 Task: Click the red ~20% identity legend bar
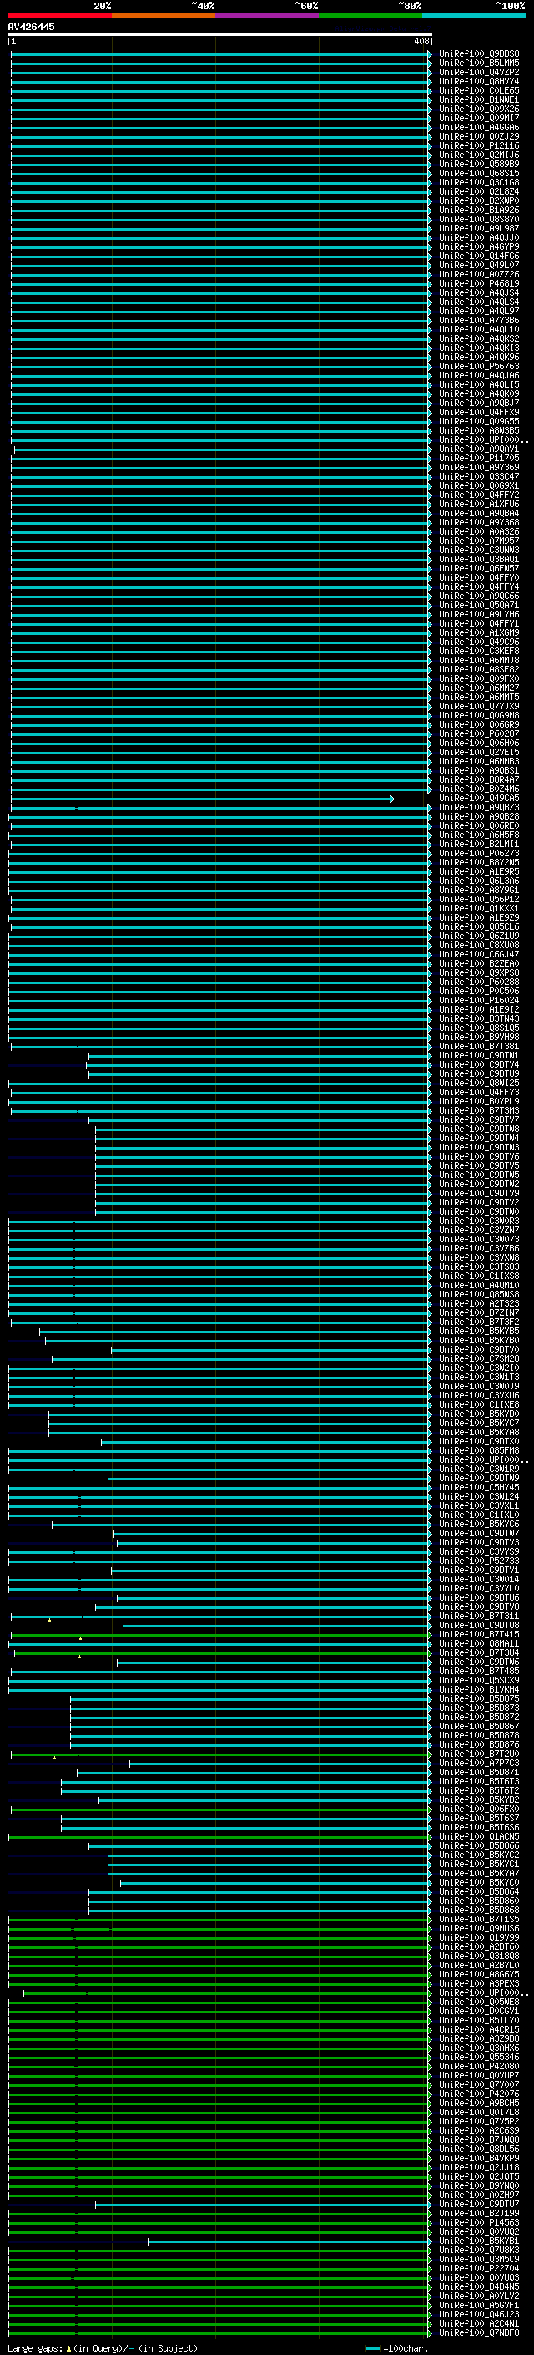point(59,16)
